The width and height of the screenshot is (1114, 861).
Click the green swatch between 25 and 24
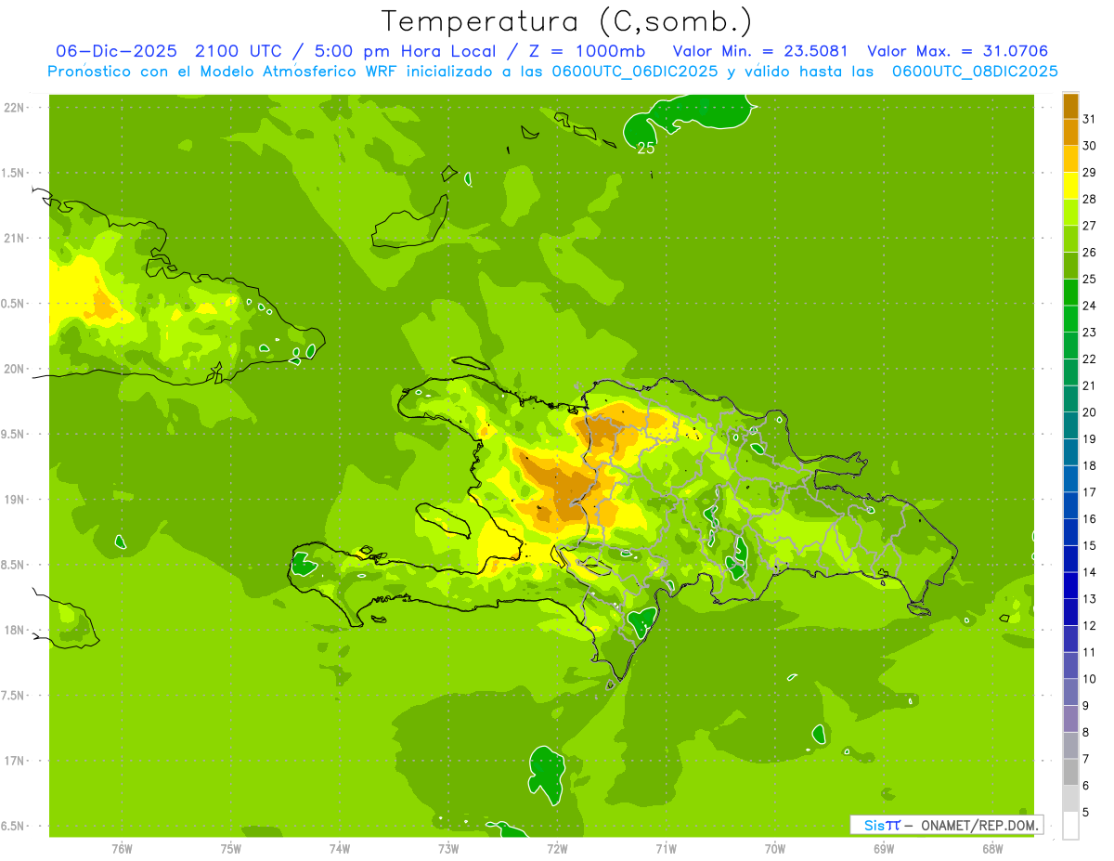[x=1070, y=293]
